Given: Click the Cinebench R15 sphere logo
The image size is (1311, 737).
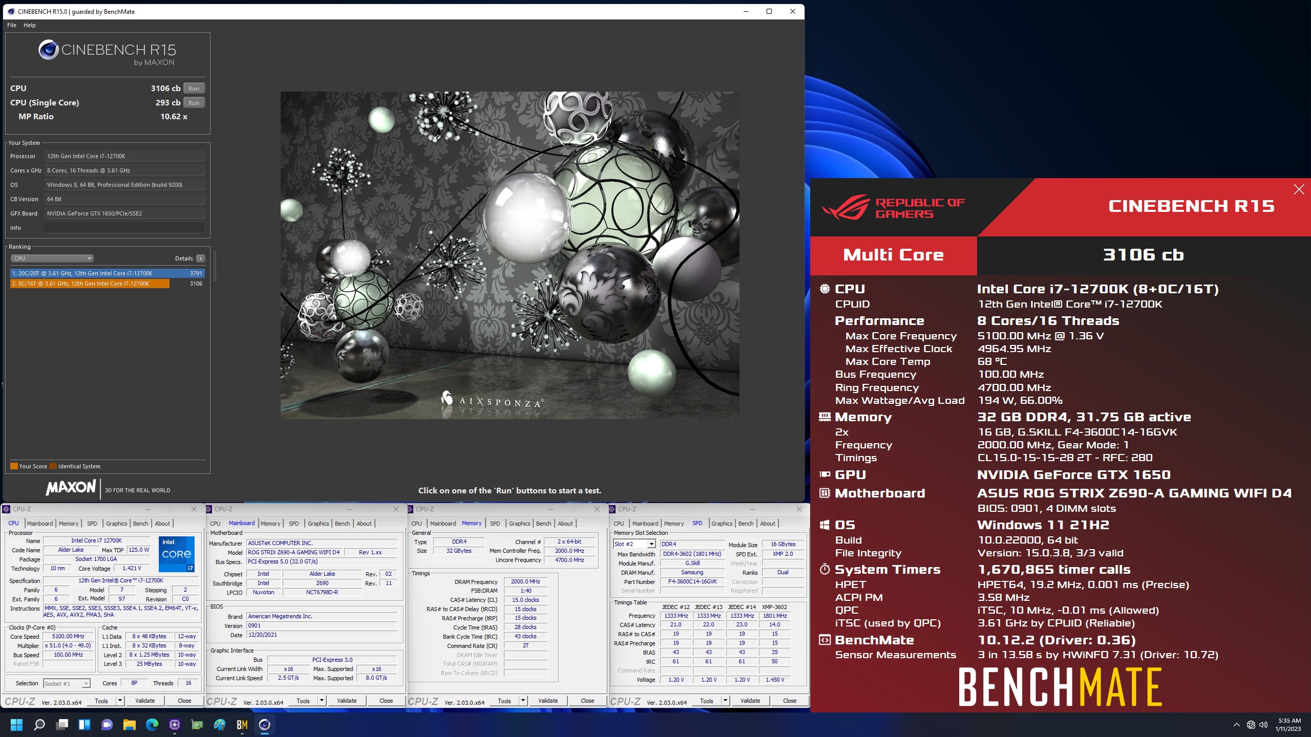Looking at the screenshot, I should click(48, 50).
